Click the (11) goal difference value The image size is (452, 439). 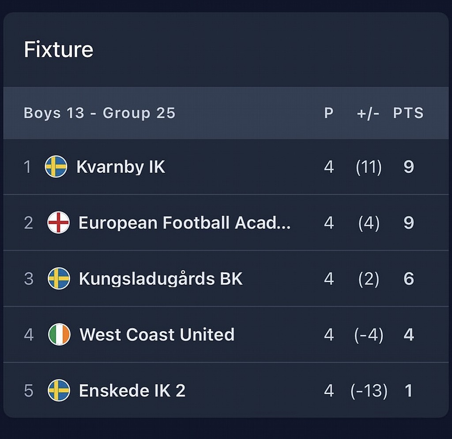click(369, 167)
